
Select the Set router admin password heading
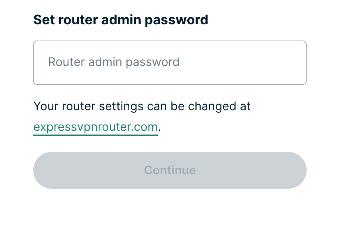pos(121,20)
